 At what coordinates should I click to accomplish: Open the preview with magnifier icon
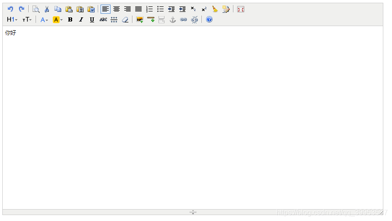[x=36, y=9]
